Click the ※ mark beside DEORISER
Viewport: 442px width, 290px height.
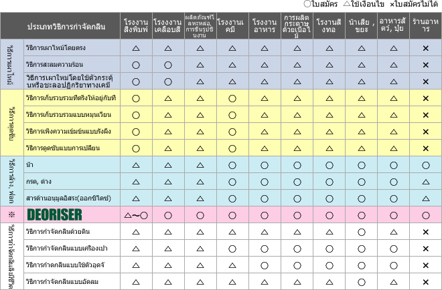pos(11,214)
